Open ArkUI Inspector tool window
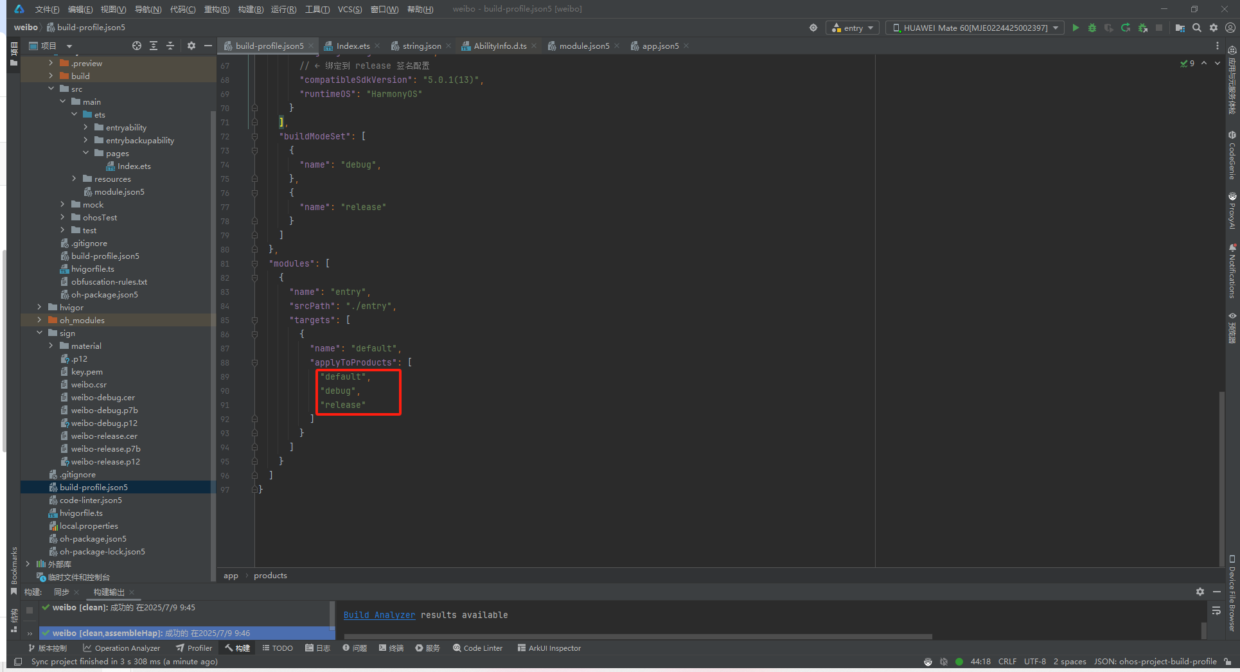This screenshot has height=672, width=1240. click(549, 648)
